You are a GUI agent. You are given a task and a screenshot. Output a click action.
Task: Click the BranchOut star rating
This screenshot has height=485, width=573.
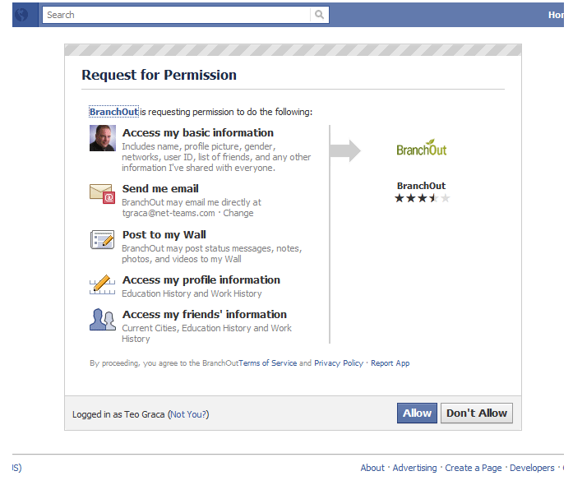click(422, 198)
